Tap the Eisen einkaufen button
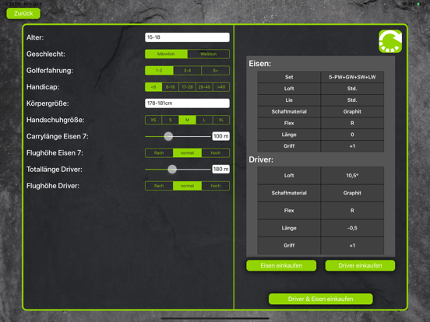This screenshot has height=322, width=430. point(281,265)
